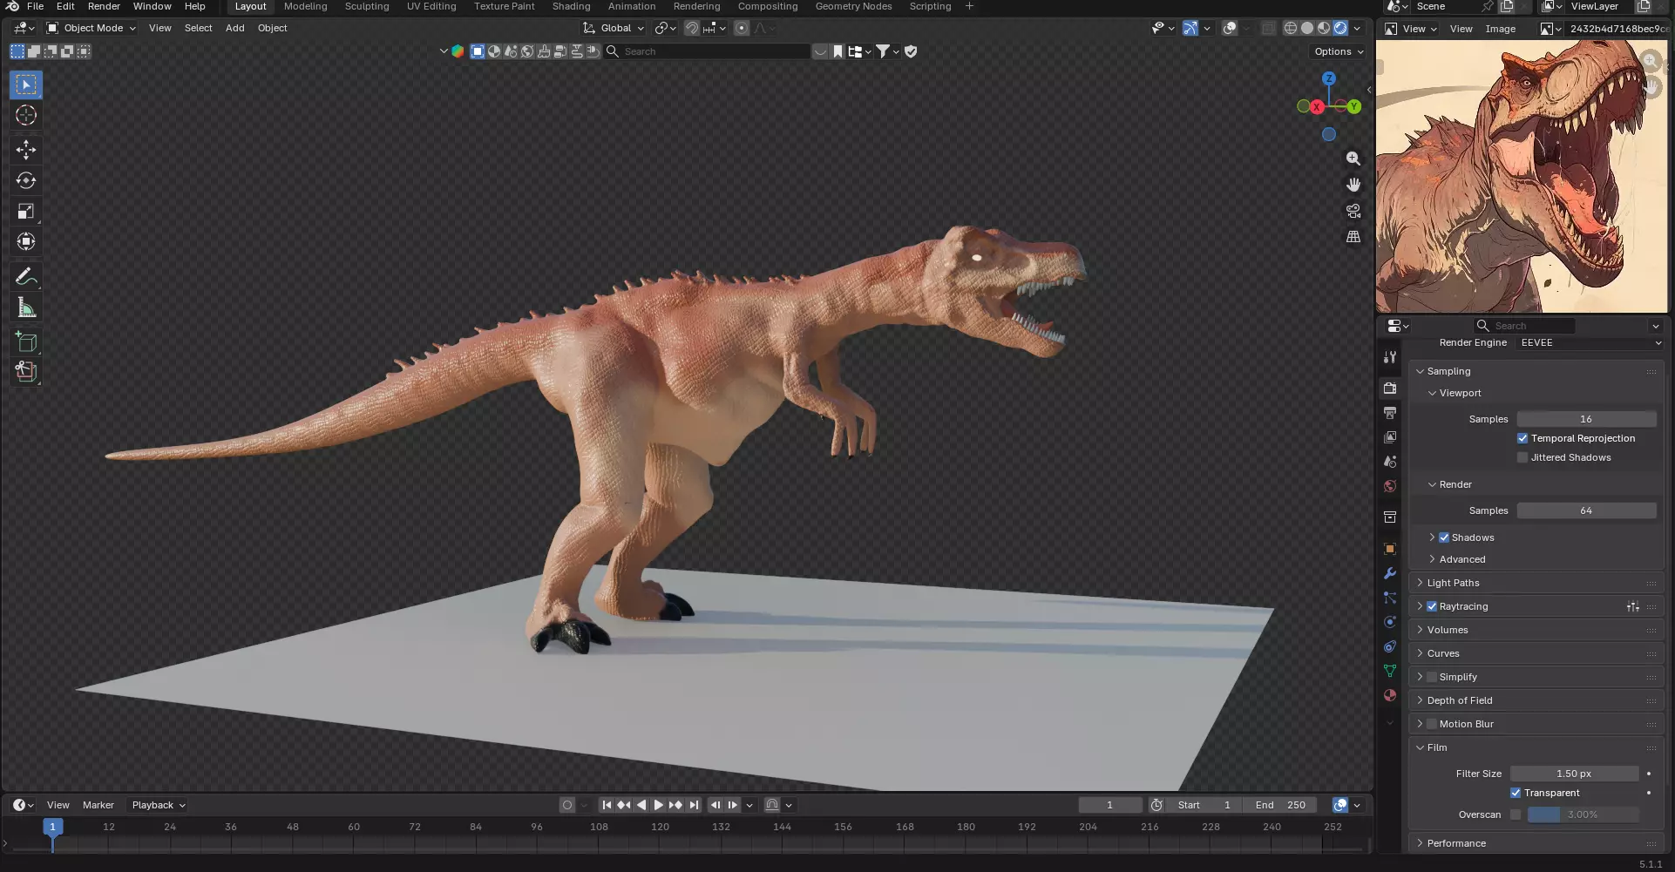Click the viewport zoom magnifier gizmo
The height and width of the screenshot is (872, 1675).
tap(1353, 159)
